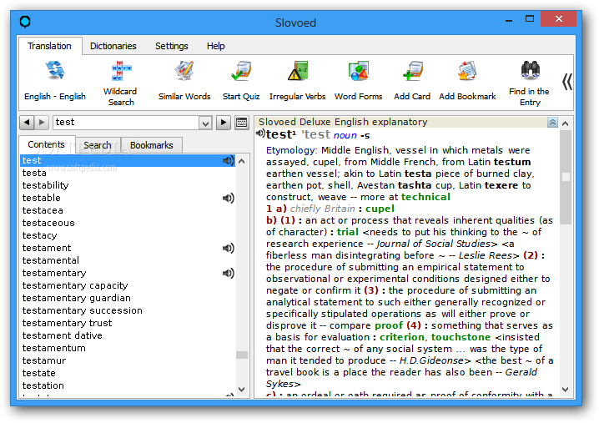Open the Dictionaries tab
Image resolution: width=599 pixels, height=423 pixels.
point(113,46)
